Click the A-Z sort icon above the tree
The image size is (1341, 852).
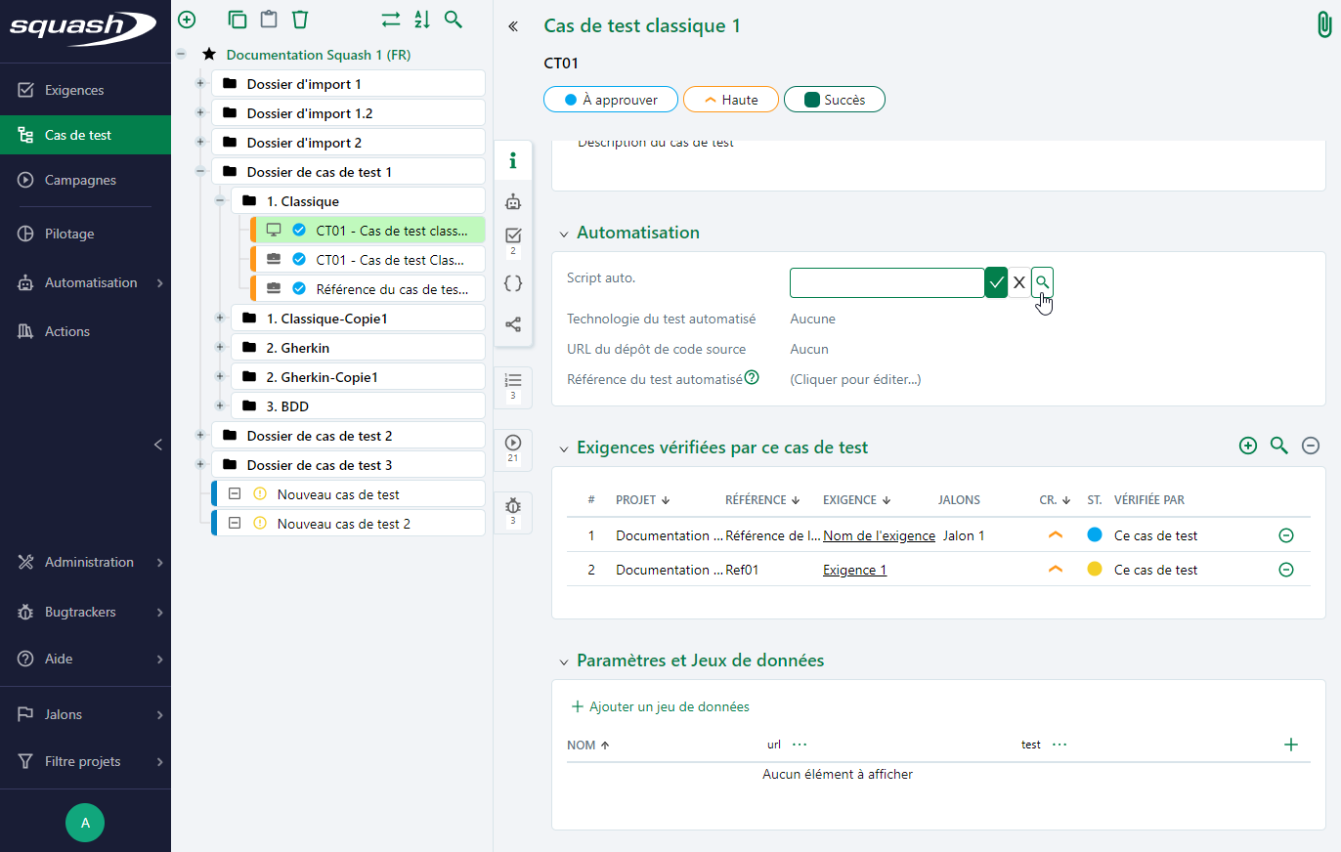coord(421,19)
